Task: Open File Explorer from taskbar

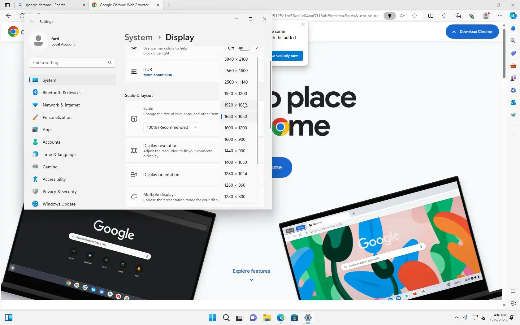Action: (x=267, y=318)
